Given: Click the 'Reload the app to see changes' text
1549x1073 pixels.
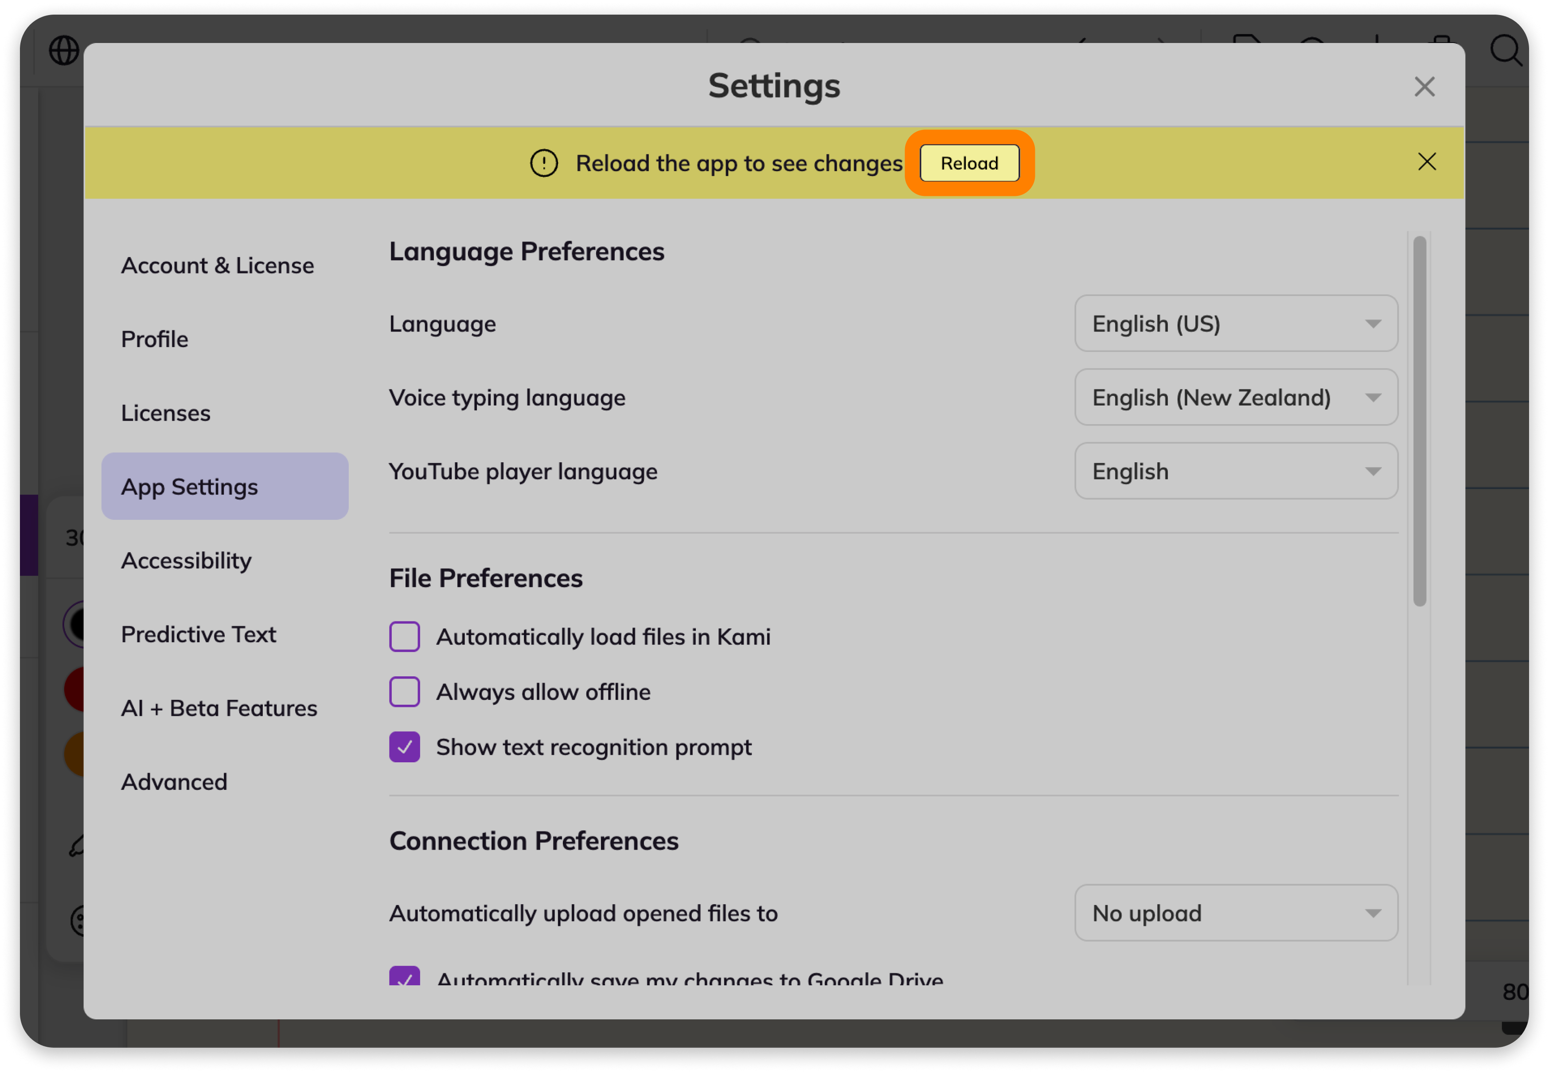Looking at the screenshot, I should click(x=739, y=164).
